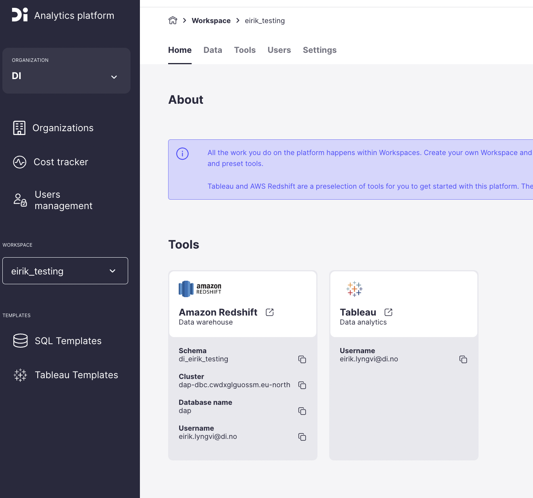Open the Tools tab

point(245,50)
